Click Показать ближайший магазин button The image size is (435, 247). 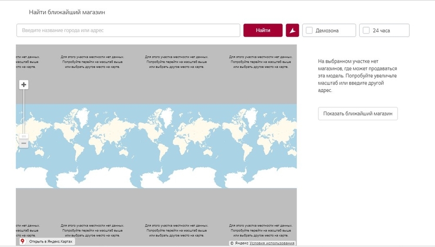pos(358,113)
